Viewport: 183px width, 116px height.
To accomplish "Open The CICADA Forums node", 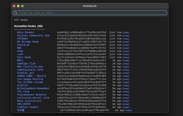I will pos(30,82).
